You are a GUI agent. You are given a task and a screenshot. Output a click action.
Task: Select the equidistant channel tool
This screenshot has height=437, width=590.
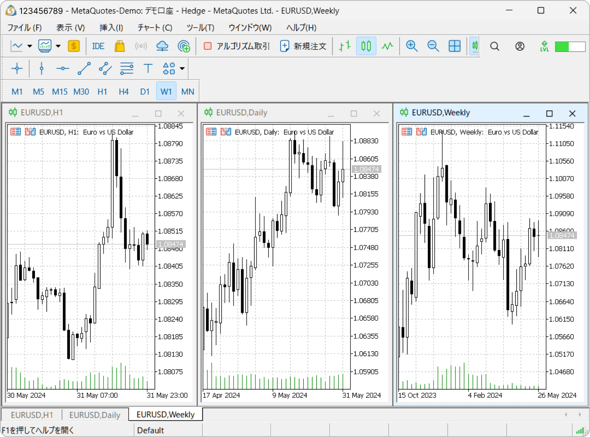(105, 69)
